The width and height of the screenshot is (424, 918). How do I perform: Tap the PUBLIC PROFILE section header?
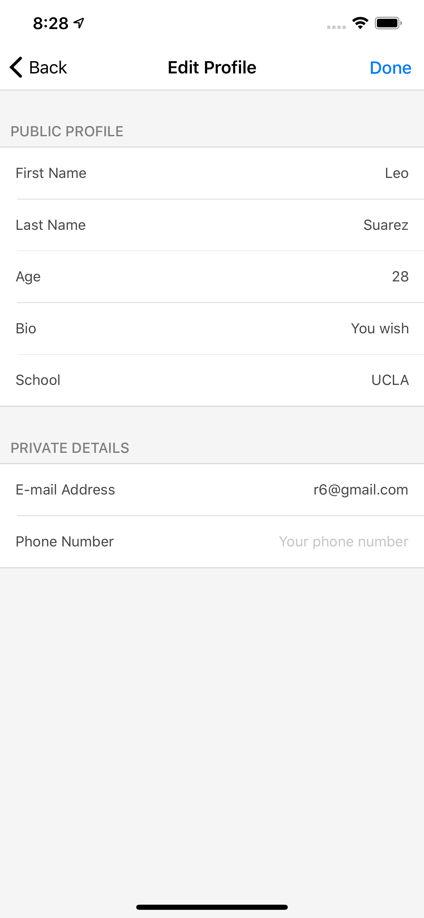coord(67,131)
